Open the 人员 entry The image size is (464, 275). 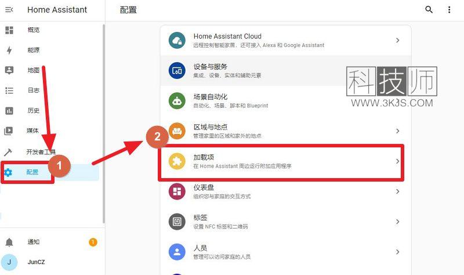coord(285,252)
